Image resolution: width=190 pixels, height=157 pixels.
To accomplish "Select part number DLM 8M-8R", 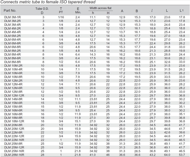I will tap(12, 62).
